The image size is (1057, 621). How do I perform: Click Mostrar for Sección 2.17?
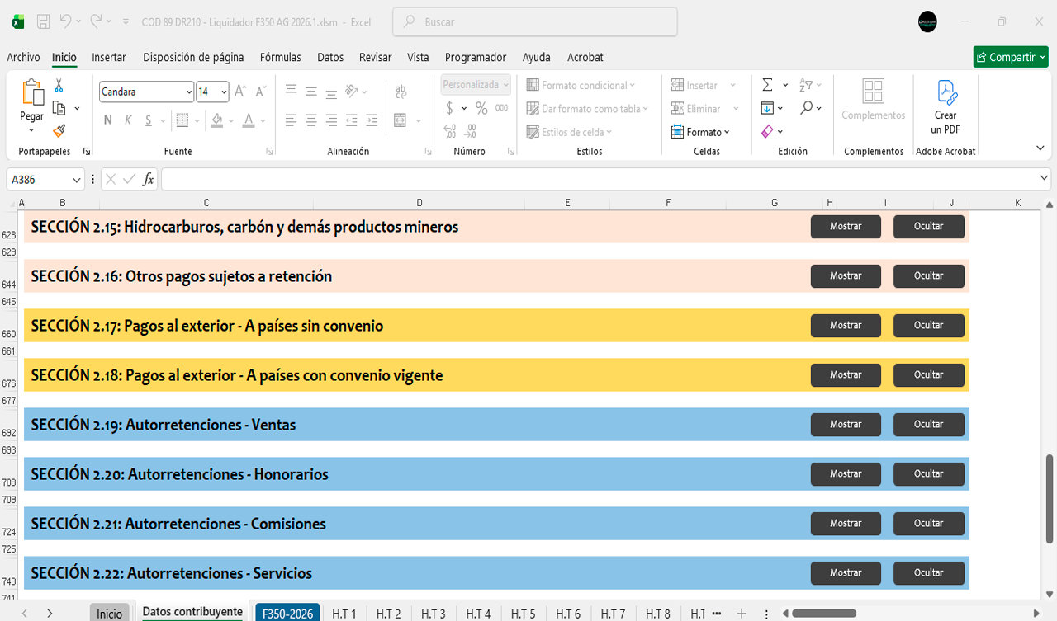click(x=846, y=326)
